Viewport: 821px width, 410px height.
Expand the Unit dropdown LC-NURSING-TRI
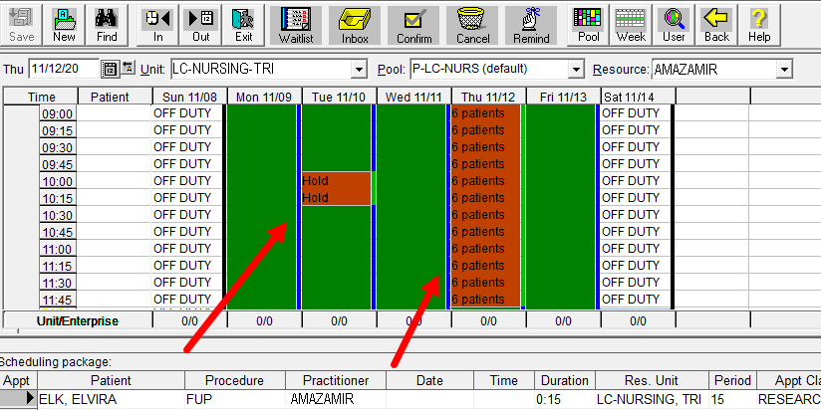(358, 69)
